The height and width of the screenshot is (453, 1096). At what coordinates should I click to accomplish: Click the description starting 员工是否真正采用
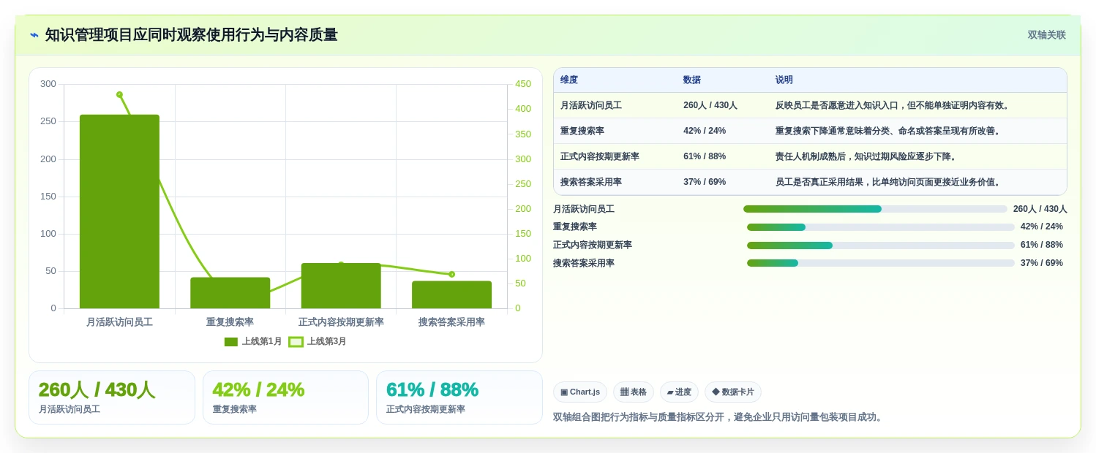(x=889, y=182)
